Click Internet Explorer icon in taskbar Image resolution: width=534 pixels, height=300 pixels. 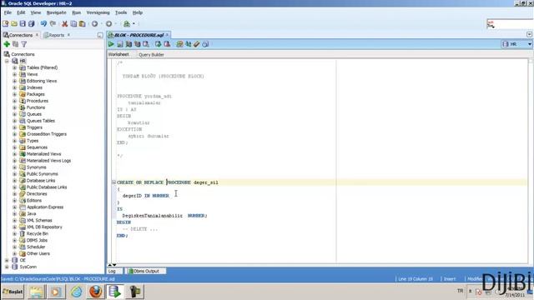pos(76,292)
